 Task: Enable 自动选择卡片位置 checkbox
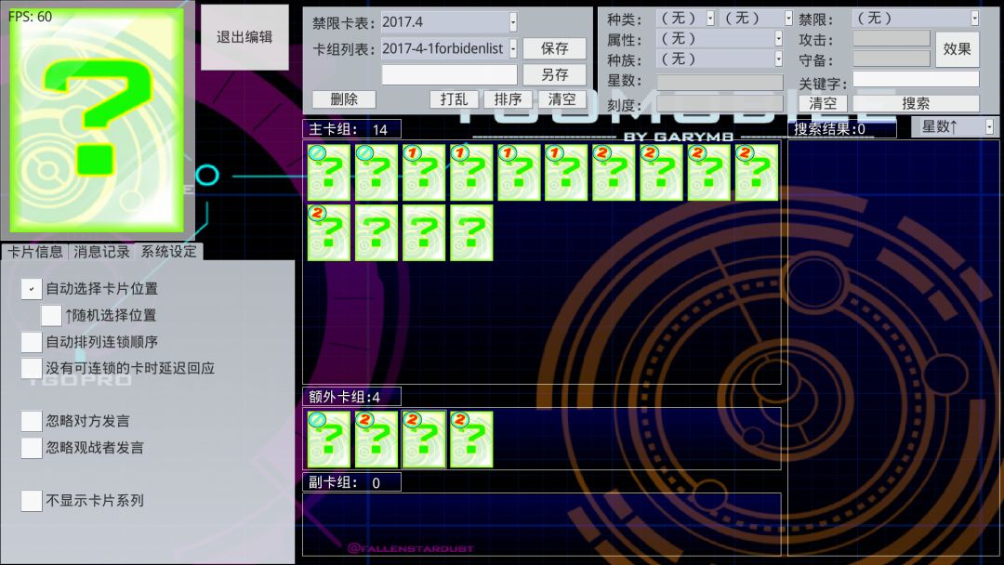click(32, 289)
